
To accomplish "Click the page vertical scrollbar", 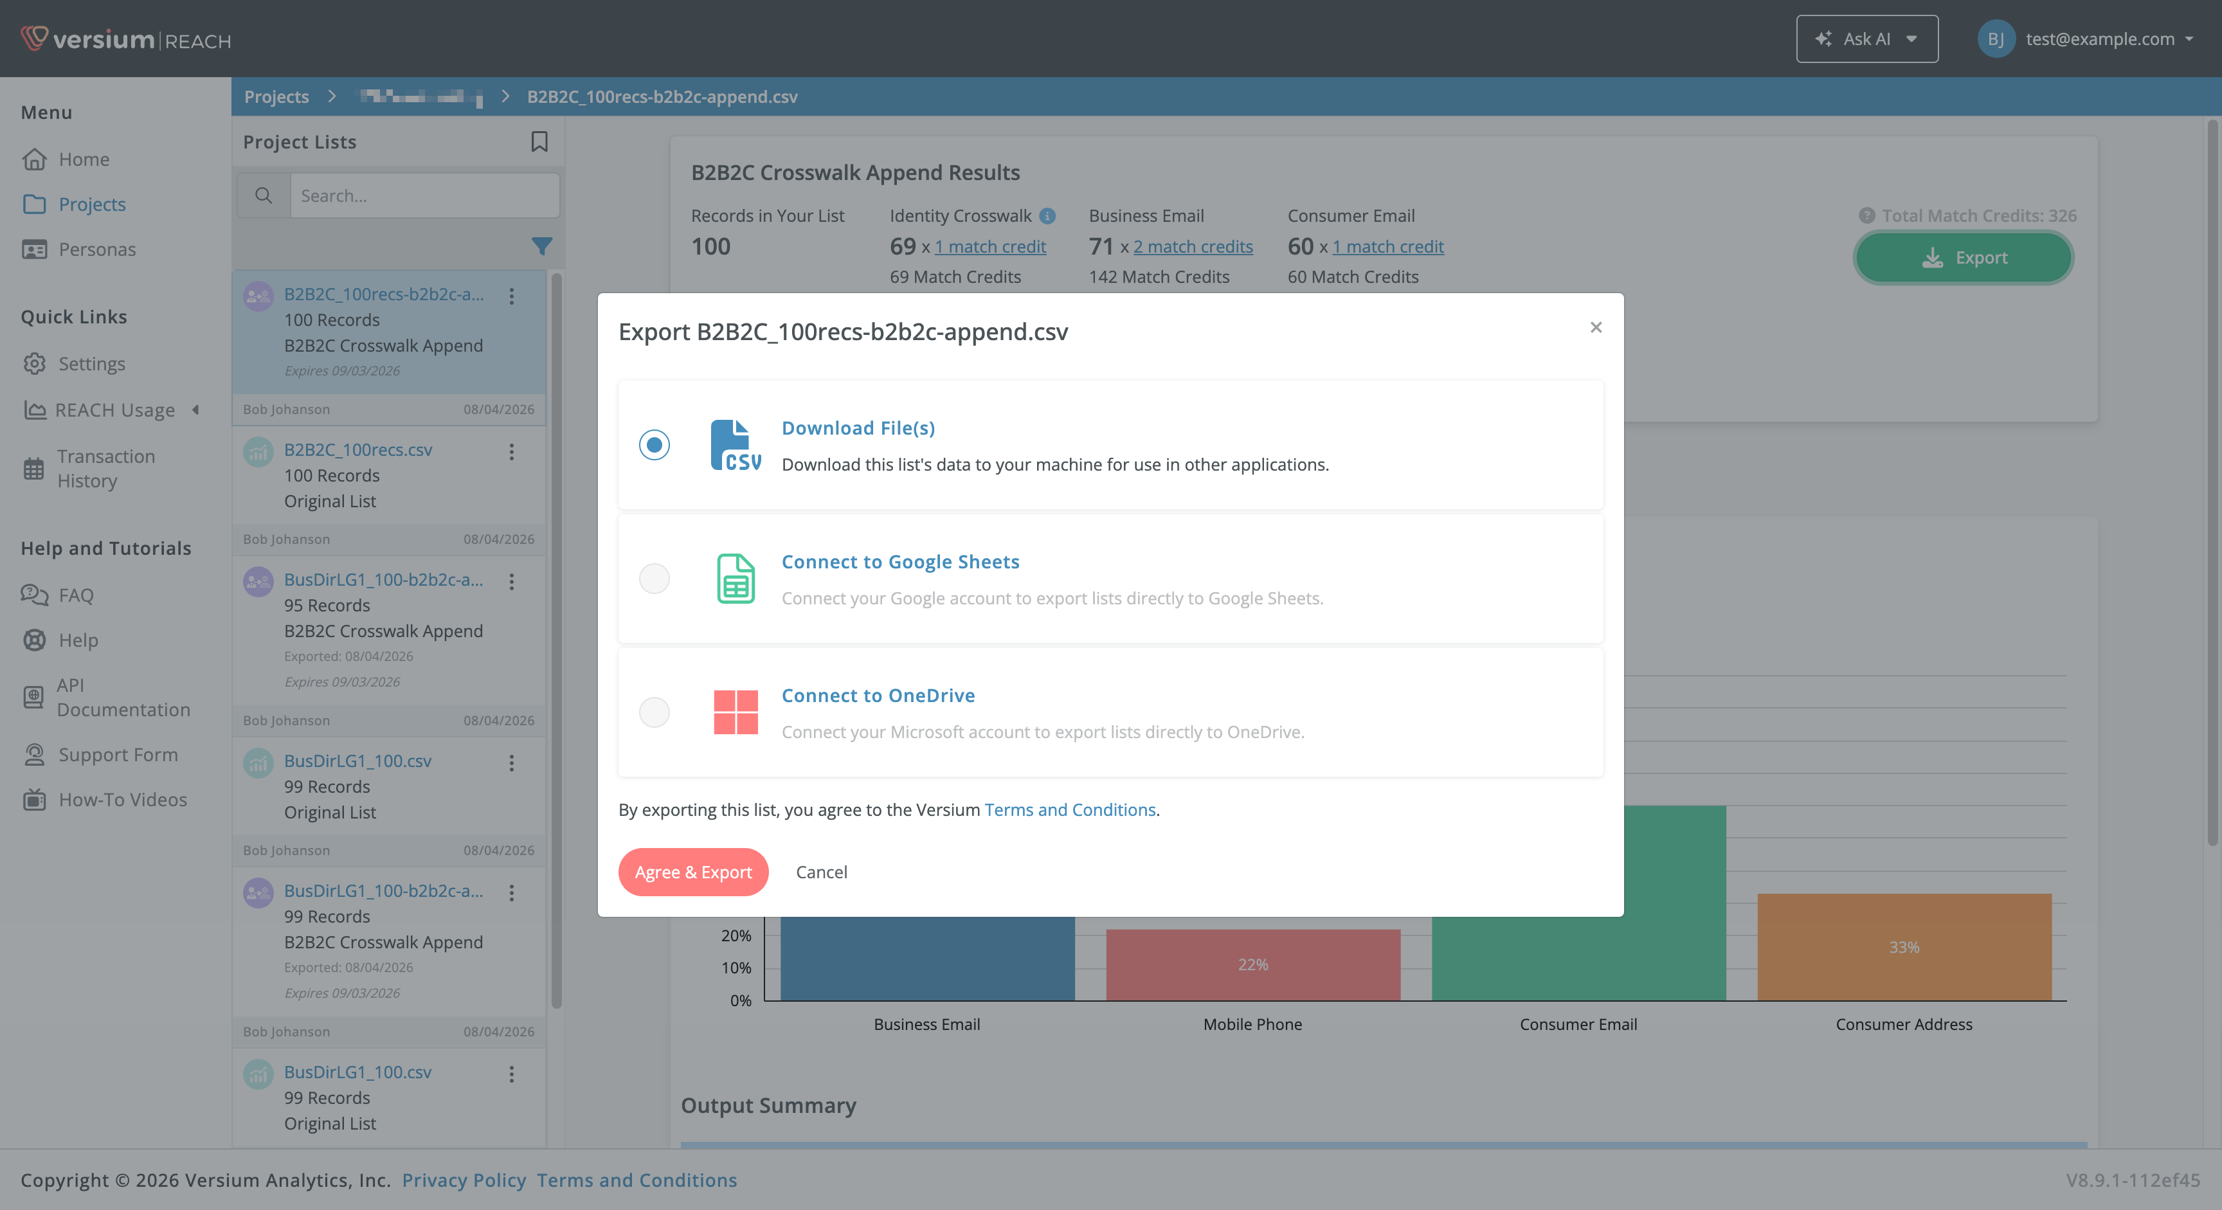I will (x=2212, y=483).
